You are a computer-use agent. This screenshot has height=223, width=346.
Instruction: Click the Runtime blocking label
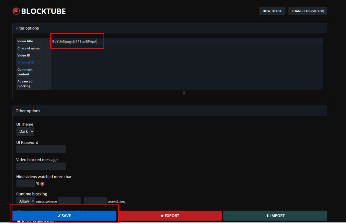(32, 194)
